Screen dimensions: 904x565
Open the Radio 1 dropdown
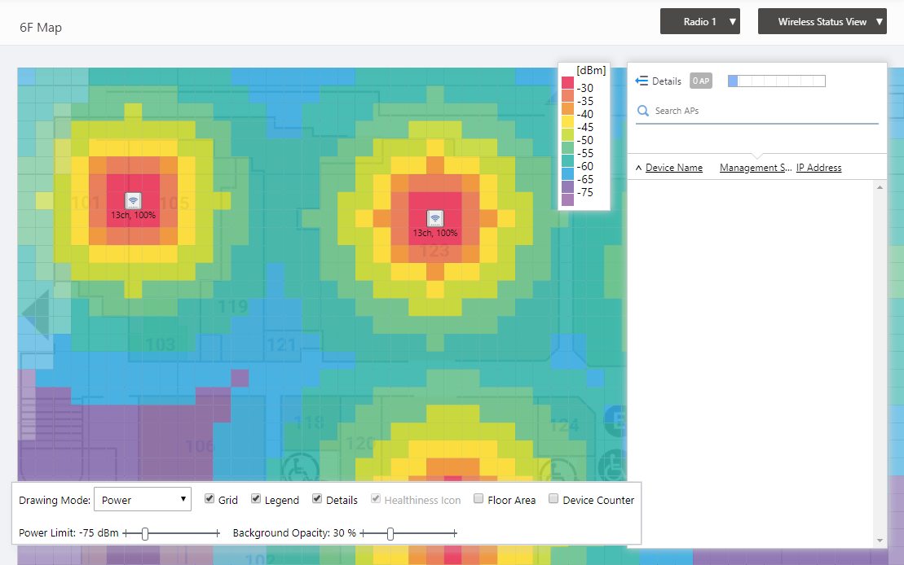point(699,22)
